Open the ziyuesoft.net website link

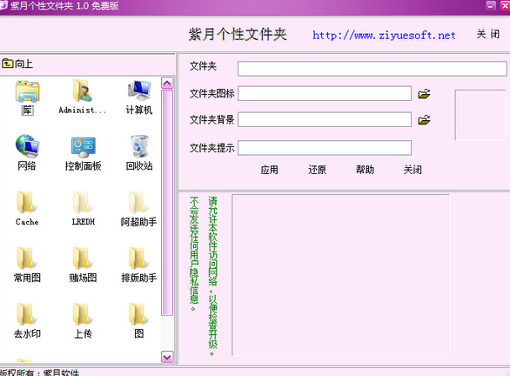(x=384, y=35)
